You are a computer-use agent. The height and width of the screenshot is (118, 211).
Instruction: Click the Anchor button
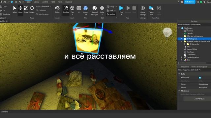coord(111,14)
